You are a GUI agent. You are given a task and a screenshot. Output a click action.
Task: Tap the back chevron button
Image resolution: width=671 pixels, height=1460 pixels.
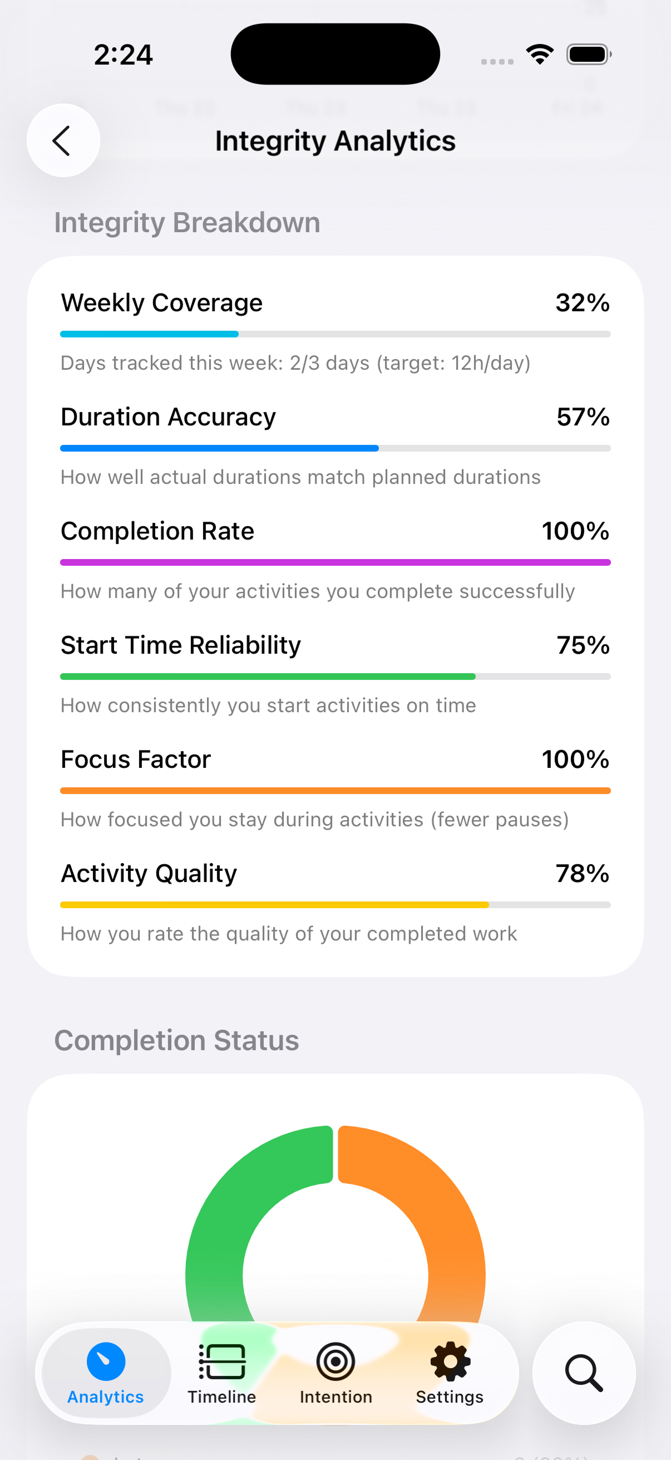tap(63, 140)
